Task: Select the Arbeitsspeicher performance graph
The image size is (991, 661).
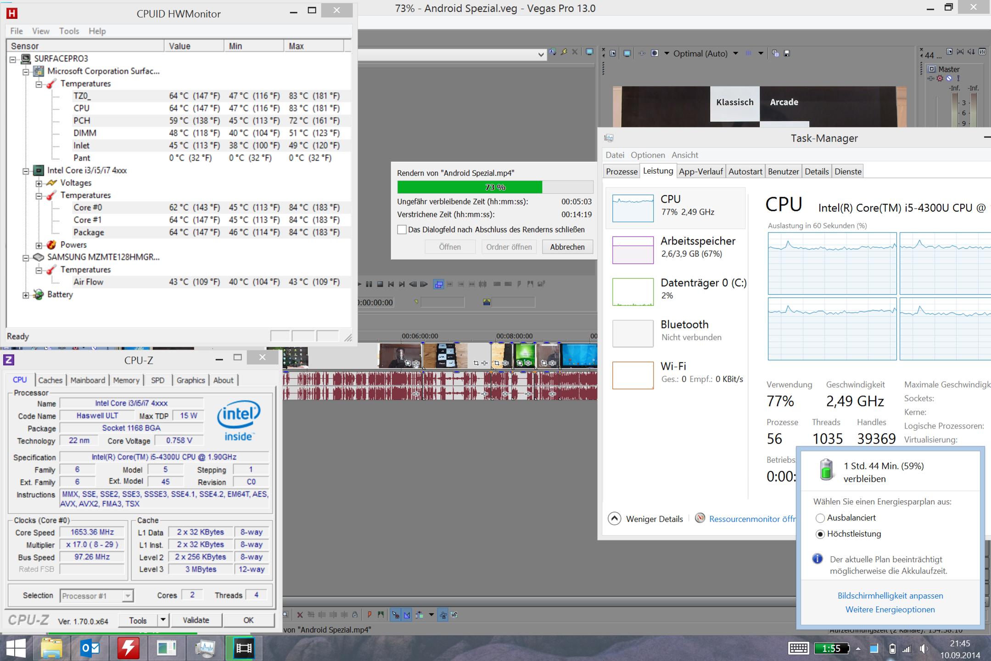Action: click(x=633, y=250)
